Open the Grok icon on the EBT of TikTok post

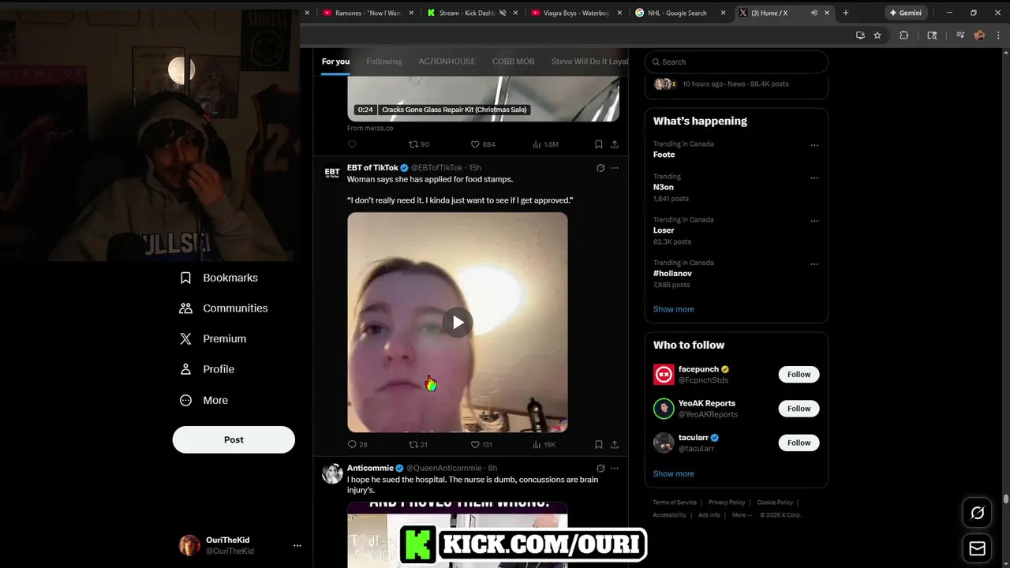point(600,168)
